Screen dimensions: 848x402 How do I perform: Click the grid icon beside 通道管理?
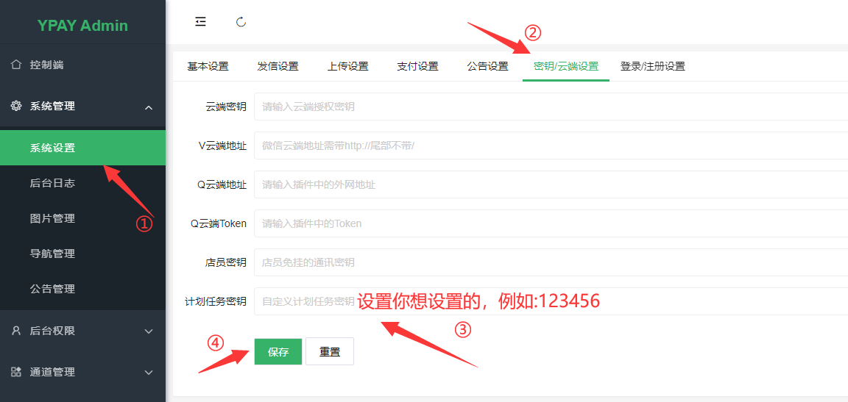point(16,372)
